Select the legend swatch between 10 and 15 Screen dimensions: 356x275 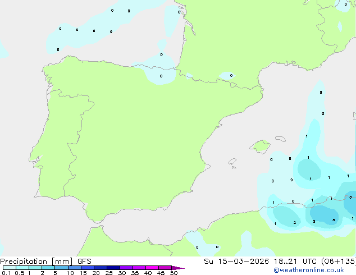[x=75, y=268]
